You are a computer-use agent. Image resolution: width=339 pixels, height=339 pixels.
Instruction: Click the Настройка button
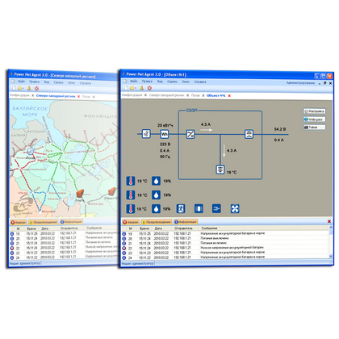coord(314,111)
